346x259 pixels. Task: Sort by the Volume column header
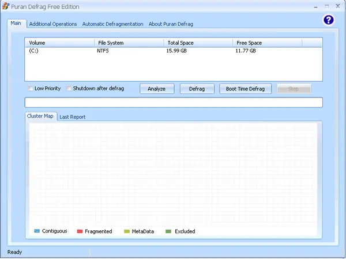coord(59,43)
